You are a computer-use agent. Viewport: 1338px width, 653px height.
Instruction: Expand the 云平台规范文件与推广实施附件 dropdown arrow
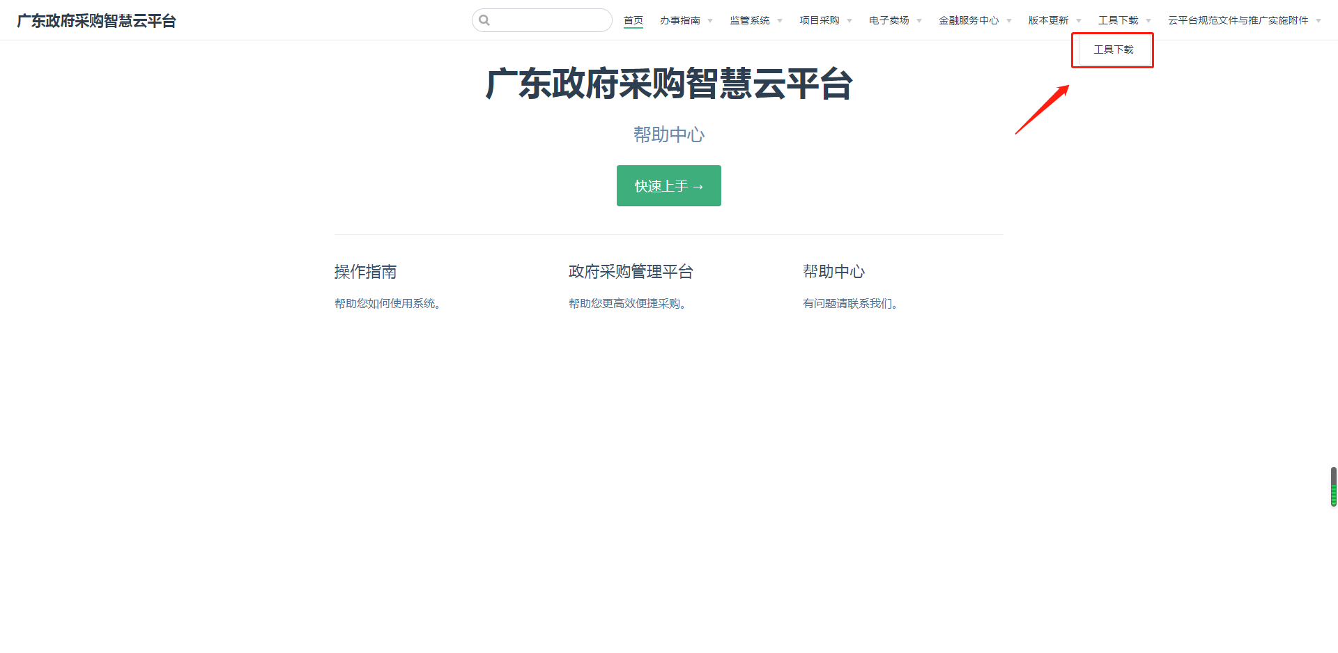pos(1318,21)
